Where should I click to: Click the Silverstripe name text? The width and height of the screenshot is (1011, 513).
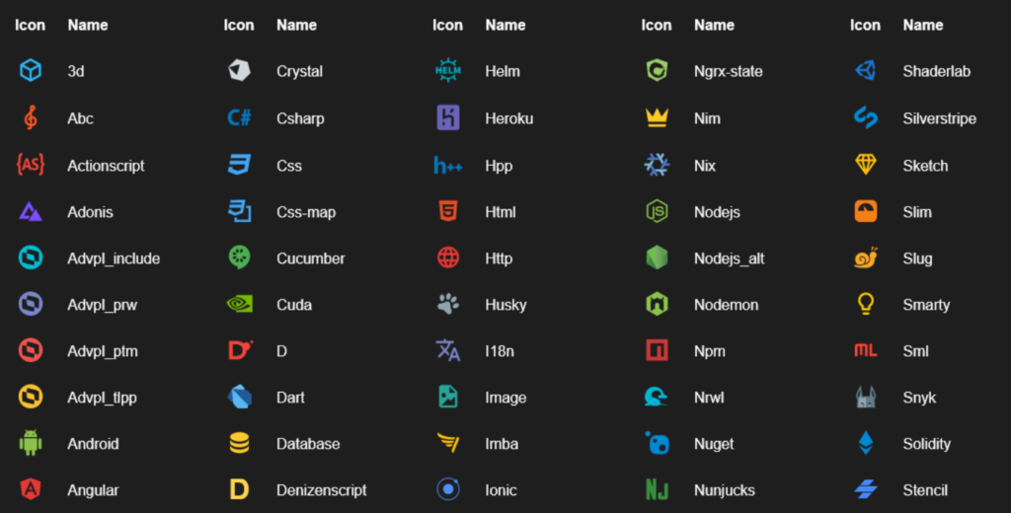click(x=940, y=118)
